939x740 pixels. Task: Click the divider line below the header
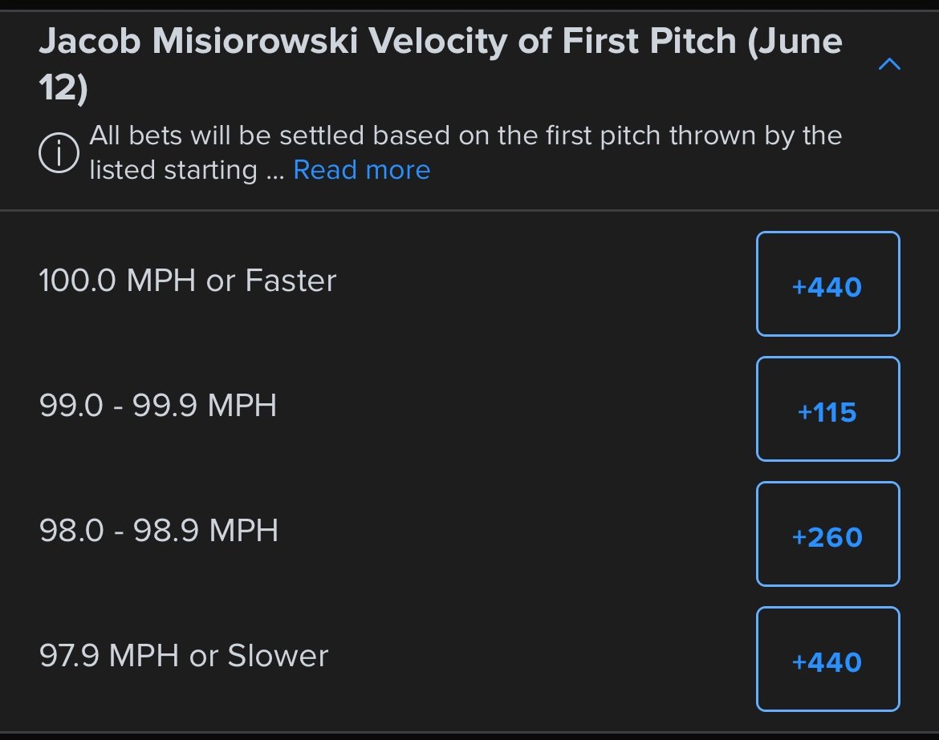point(469,210)
